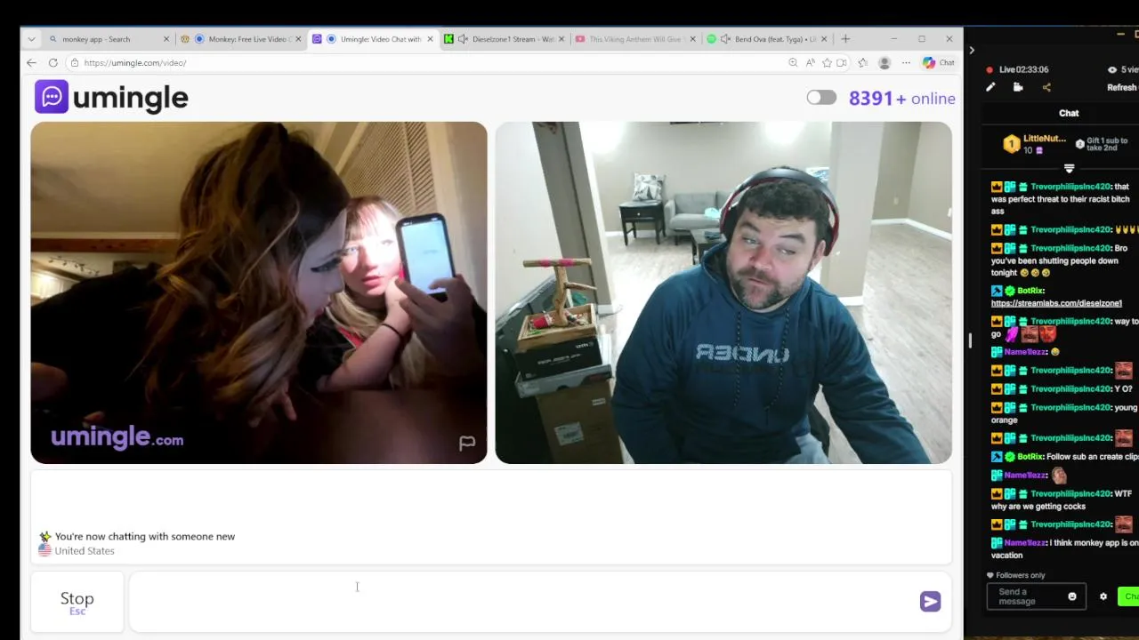Viewport: 1139px width, 640px height.
Task: Open a new browser tab
Action: coord(845,39)
